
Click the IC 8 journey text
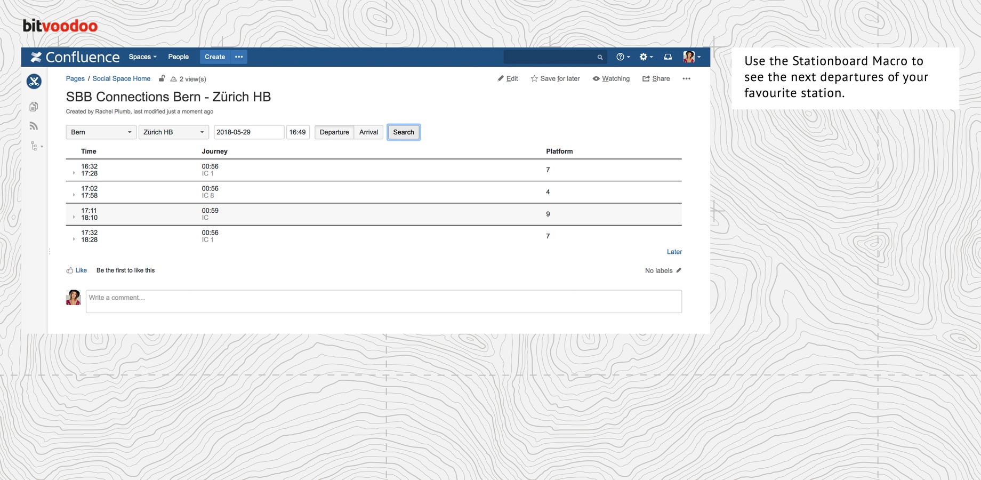point(207,196)
